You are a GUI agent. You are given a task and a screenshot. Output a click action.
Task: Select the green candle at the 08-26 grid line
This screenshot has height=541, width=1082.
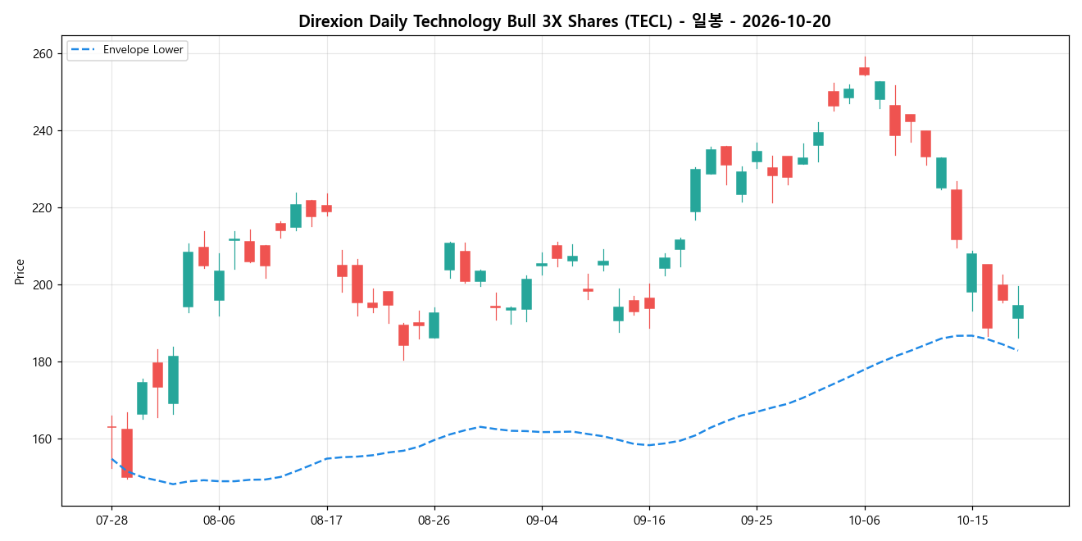click(434, 325)
